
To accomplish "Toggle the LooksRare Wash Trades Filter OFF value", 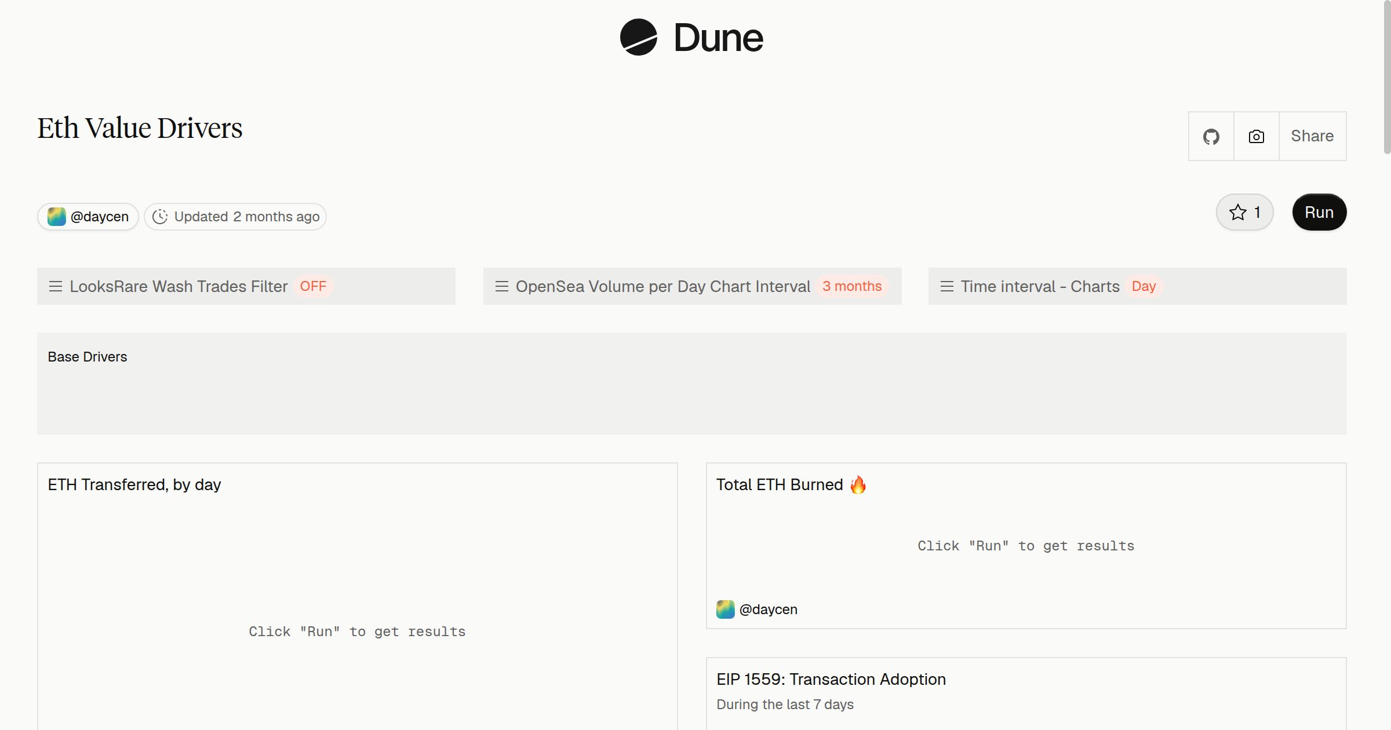I will (x=313, y=286).
